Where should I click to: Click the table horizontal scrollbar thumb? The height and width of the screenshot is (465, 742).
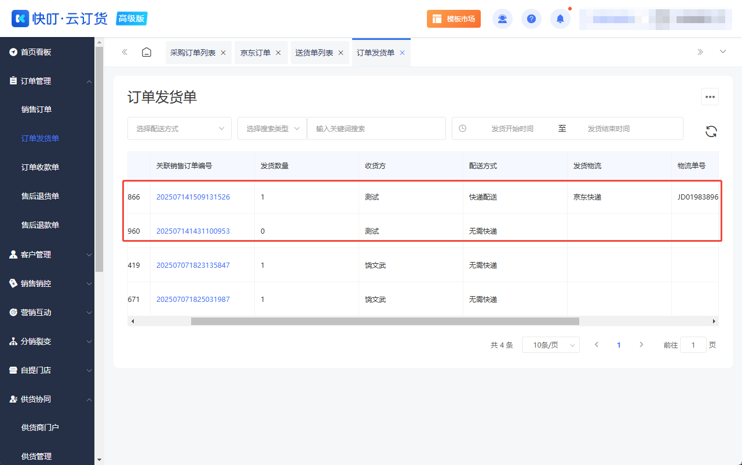(x=385, y=321)
